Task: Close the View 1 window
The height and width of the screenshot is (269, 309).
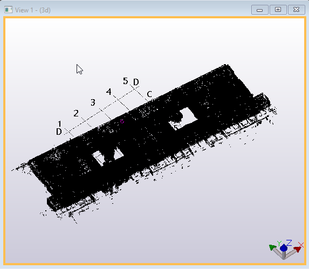Action: click(297, 10)
